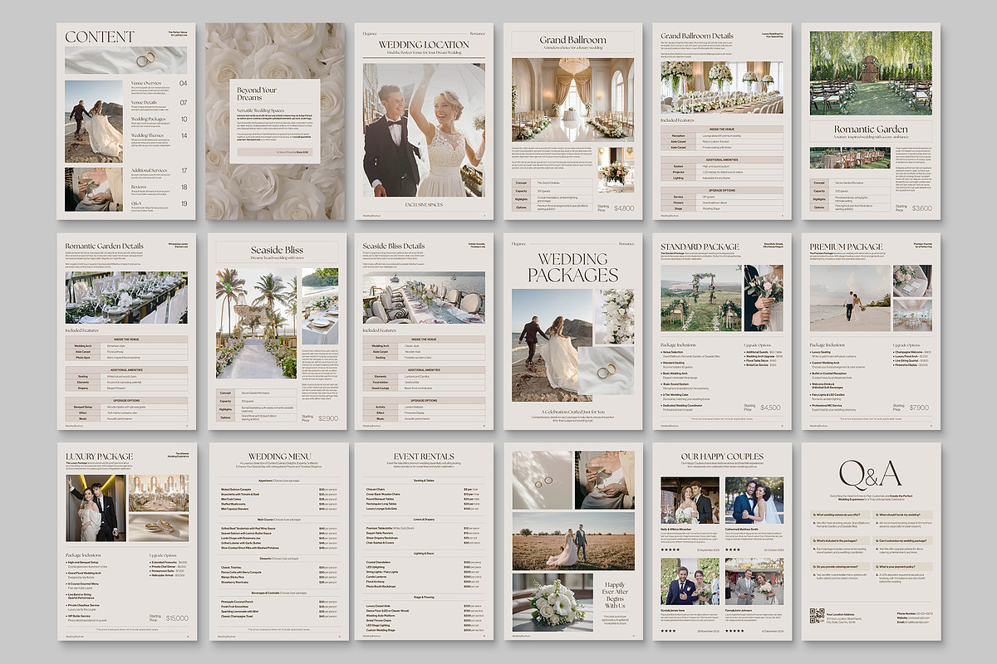Screen dimensions: 997x664
Task: Open the Premium Package page
Action: pos(871,332)
